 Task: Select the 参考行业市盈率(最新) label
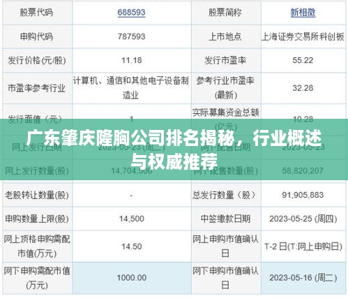pos(225,88)
